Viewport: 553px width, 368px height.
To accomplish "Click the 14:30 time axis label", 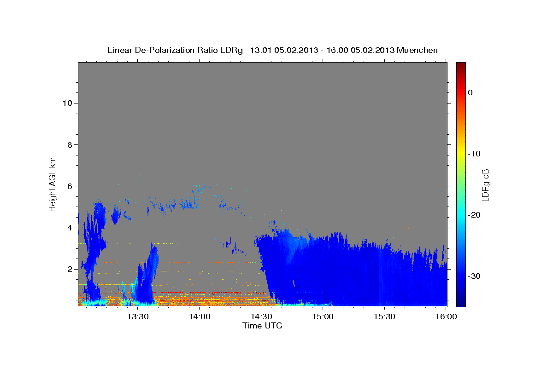I will coord(261,316).
